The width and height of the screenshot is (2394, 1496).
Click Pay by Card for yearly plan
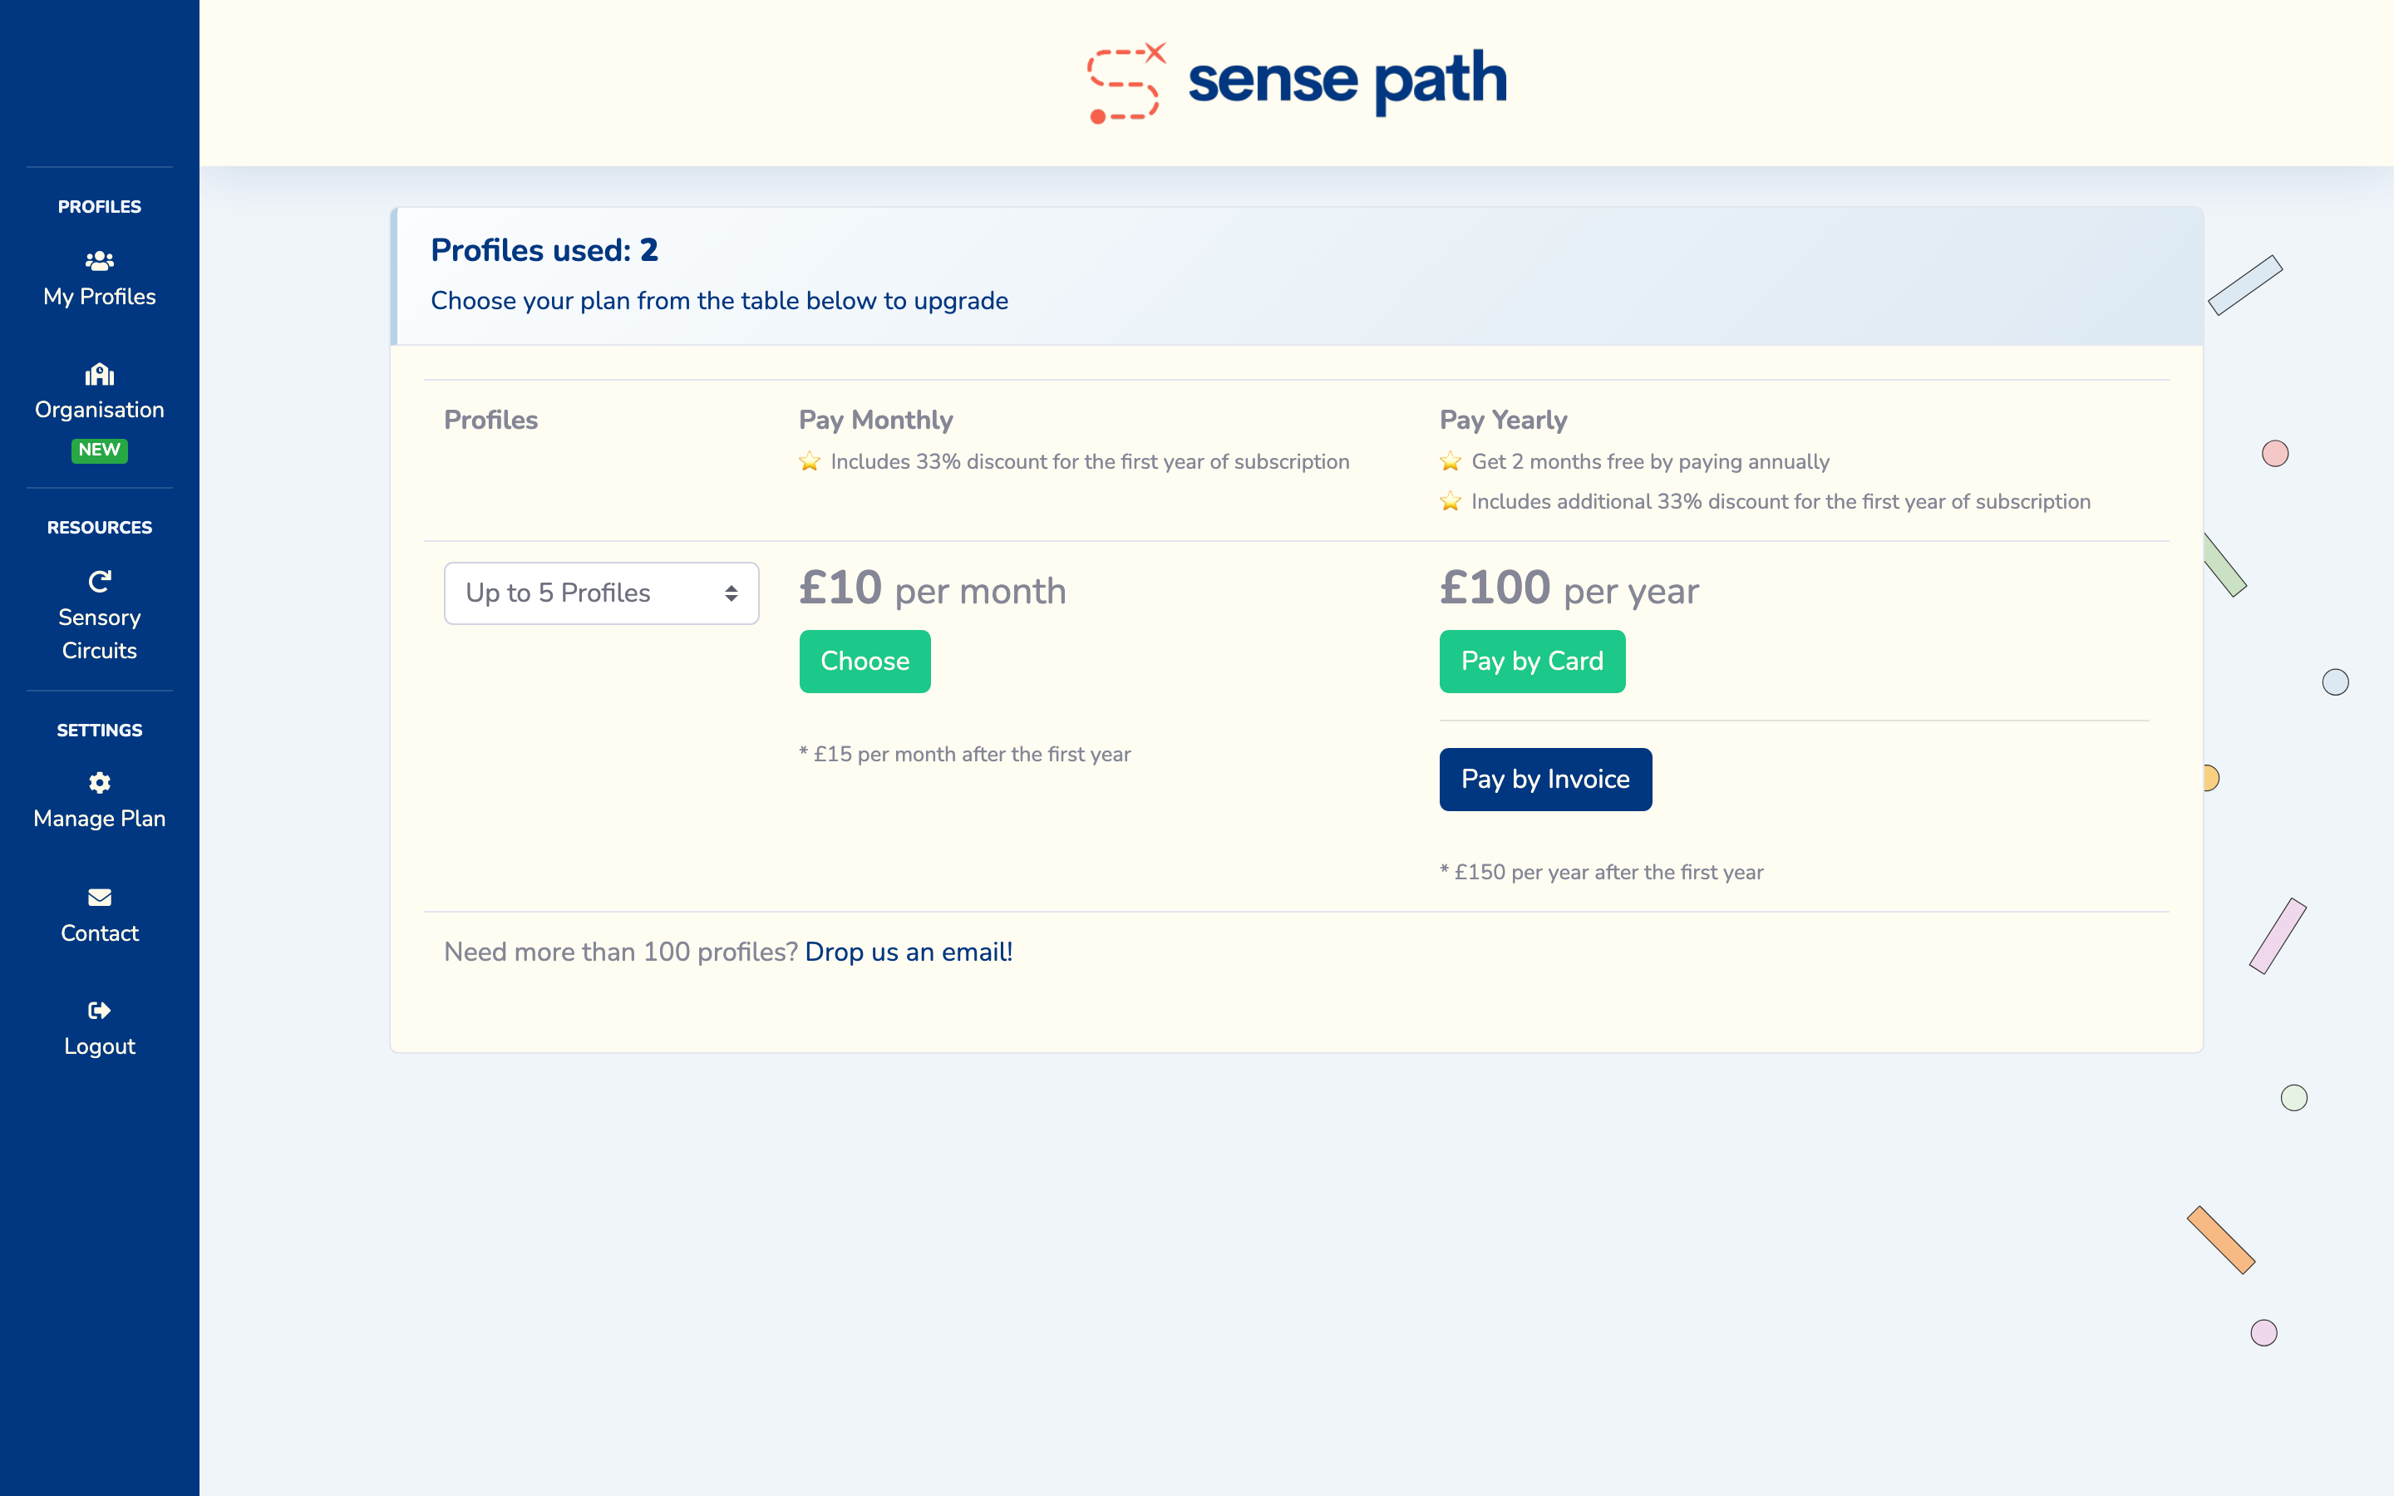point(1531,661)
